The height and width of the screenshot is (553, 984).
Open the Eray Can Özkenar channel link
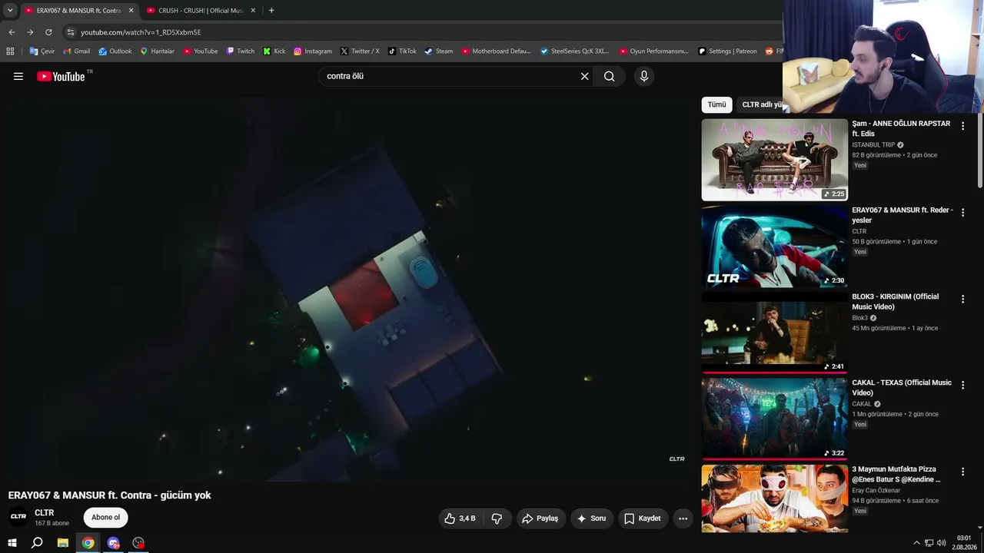click(x=877, y=491)
